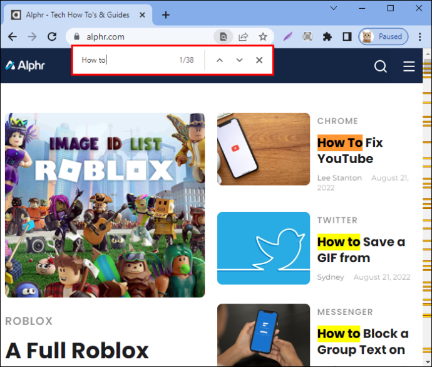Click the page vertical scrollbar track
Screen dimensions: 432x367
(x=427, y=207)
